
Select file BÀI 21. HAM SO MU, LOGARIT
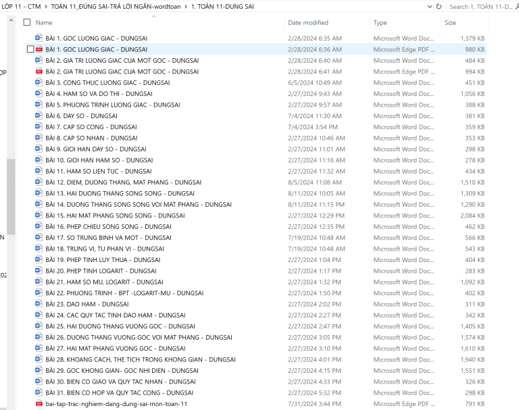point(104,282)
